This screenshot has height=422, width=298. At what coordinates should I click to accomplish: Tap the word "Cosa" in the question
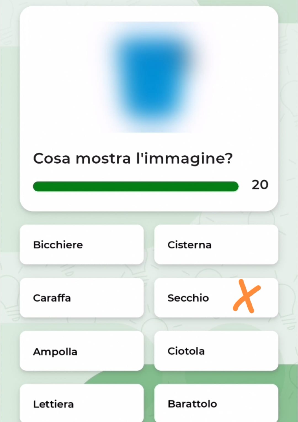coord(52,159)
